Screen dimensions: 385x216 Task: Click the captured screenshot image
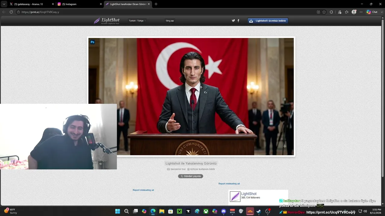point(191,97)
